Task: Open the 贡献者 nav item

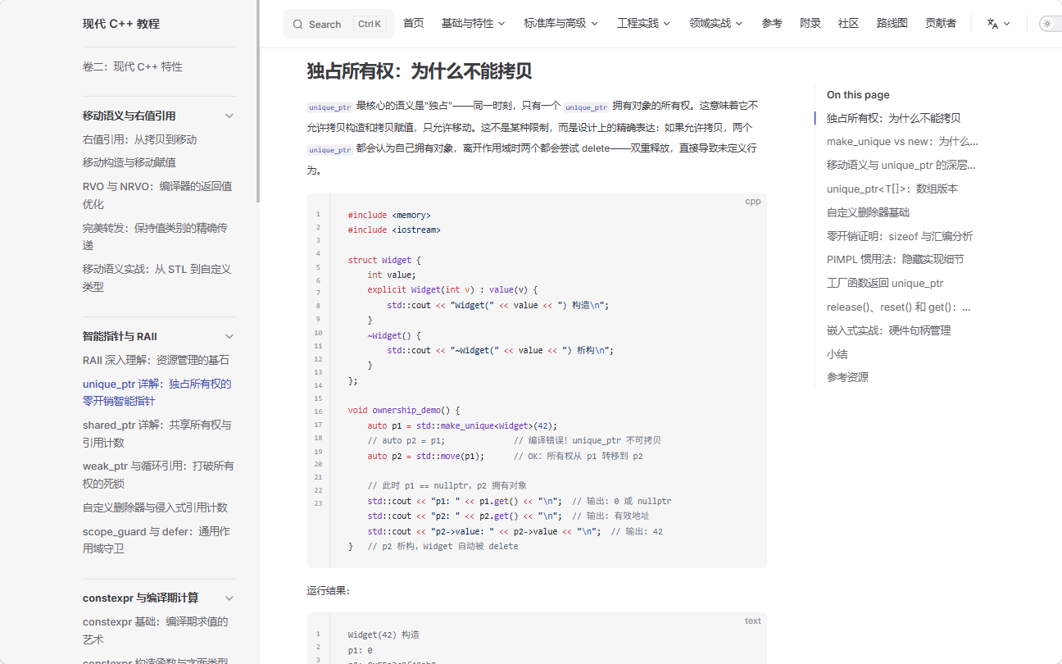Action: pyautogui.click(x=941, y=24)
